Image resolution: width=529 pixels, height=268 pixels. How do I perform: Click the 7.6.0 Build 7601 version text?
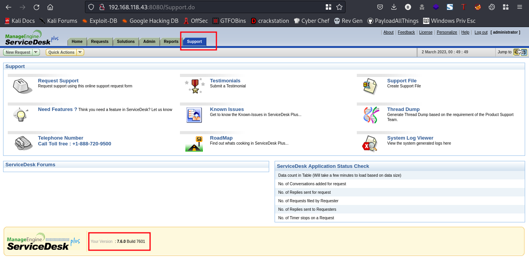tap(131, 241)
